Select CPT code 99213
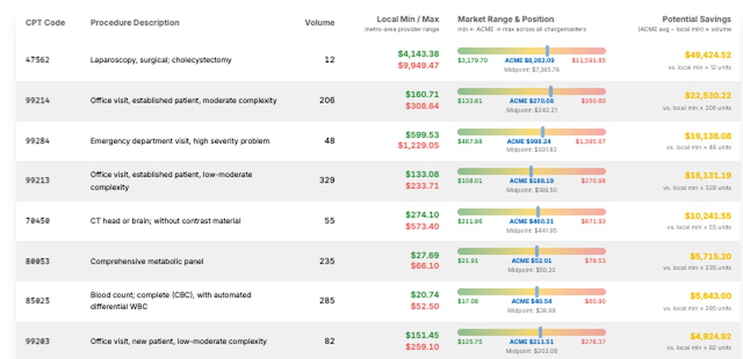Screen dimensions: 743x359 coord(38,180)
